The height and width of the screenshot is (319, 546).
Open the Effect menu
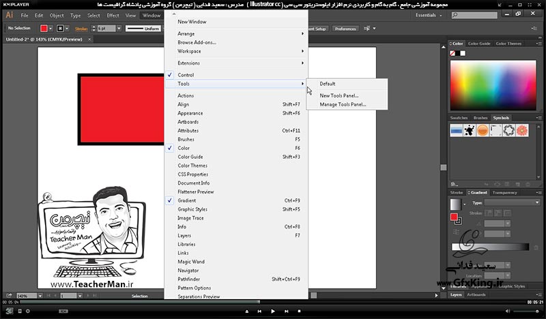(x=113, y=15)
